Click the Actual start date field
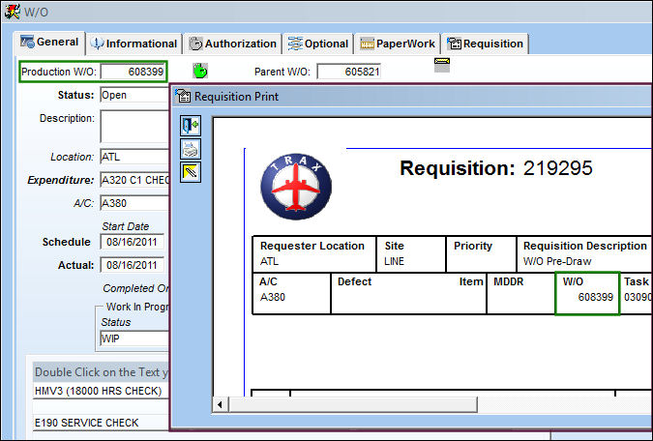The height and width of the screenshot is (441, 653). [132, 265]
